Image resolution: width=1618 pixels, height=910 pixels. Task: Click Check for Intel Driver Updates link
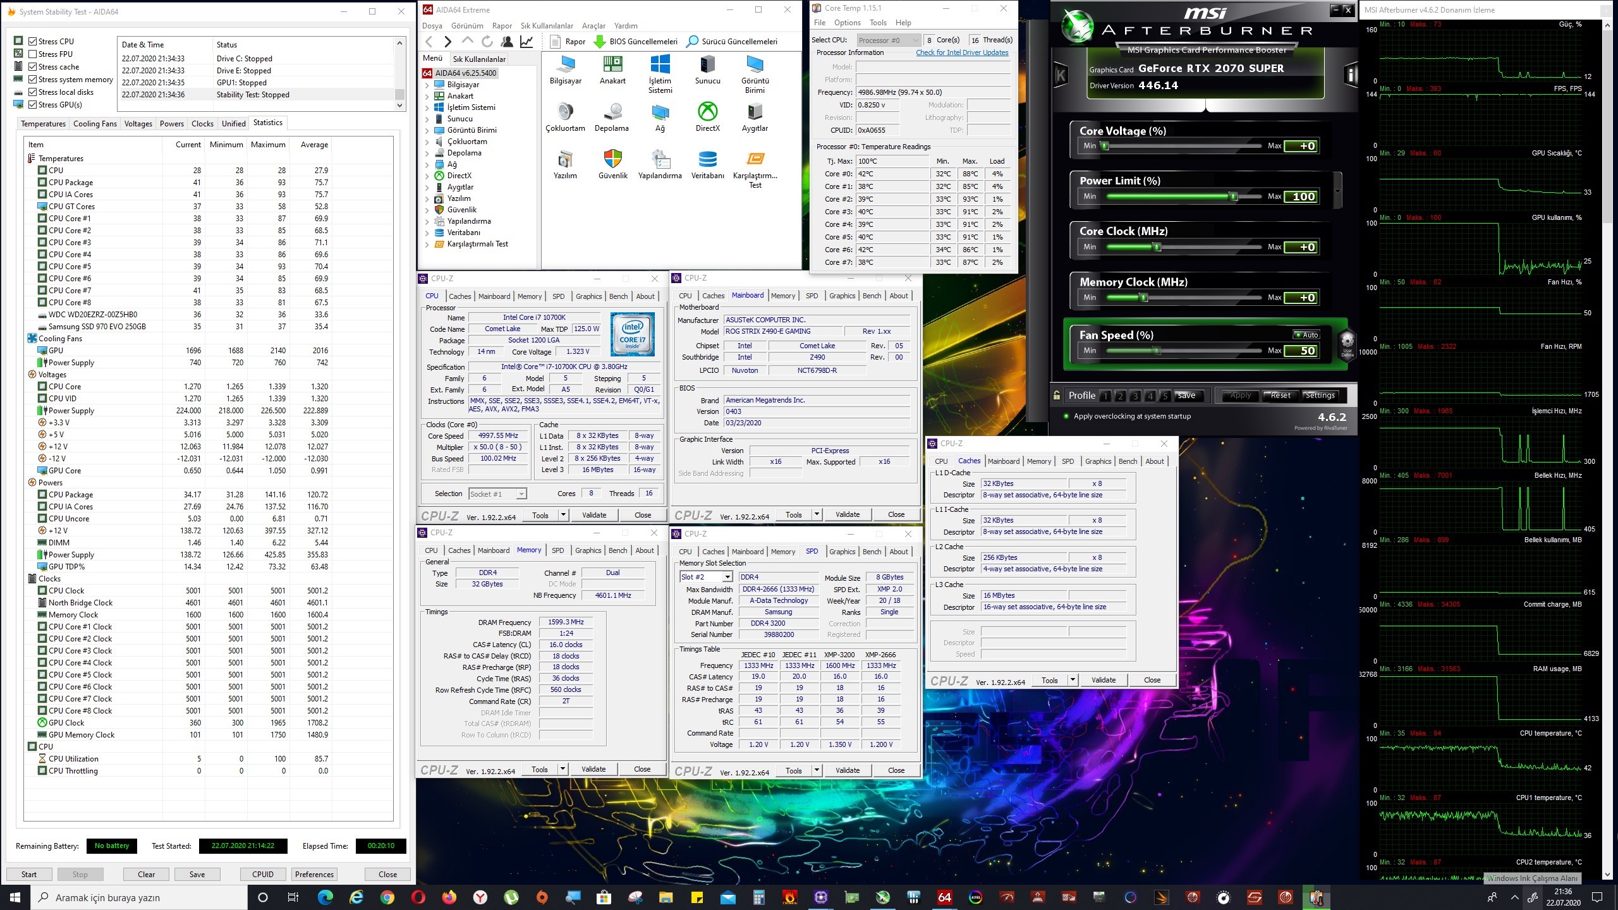click(962, 52)
